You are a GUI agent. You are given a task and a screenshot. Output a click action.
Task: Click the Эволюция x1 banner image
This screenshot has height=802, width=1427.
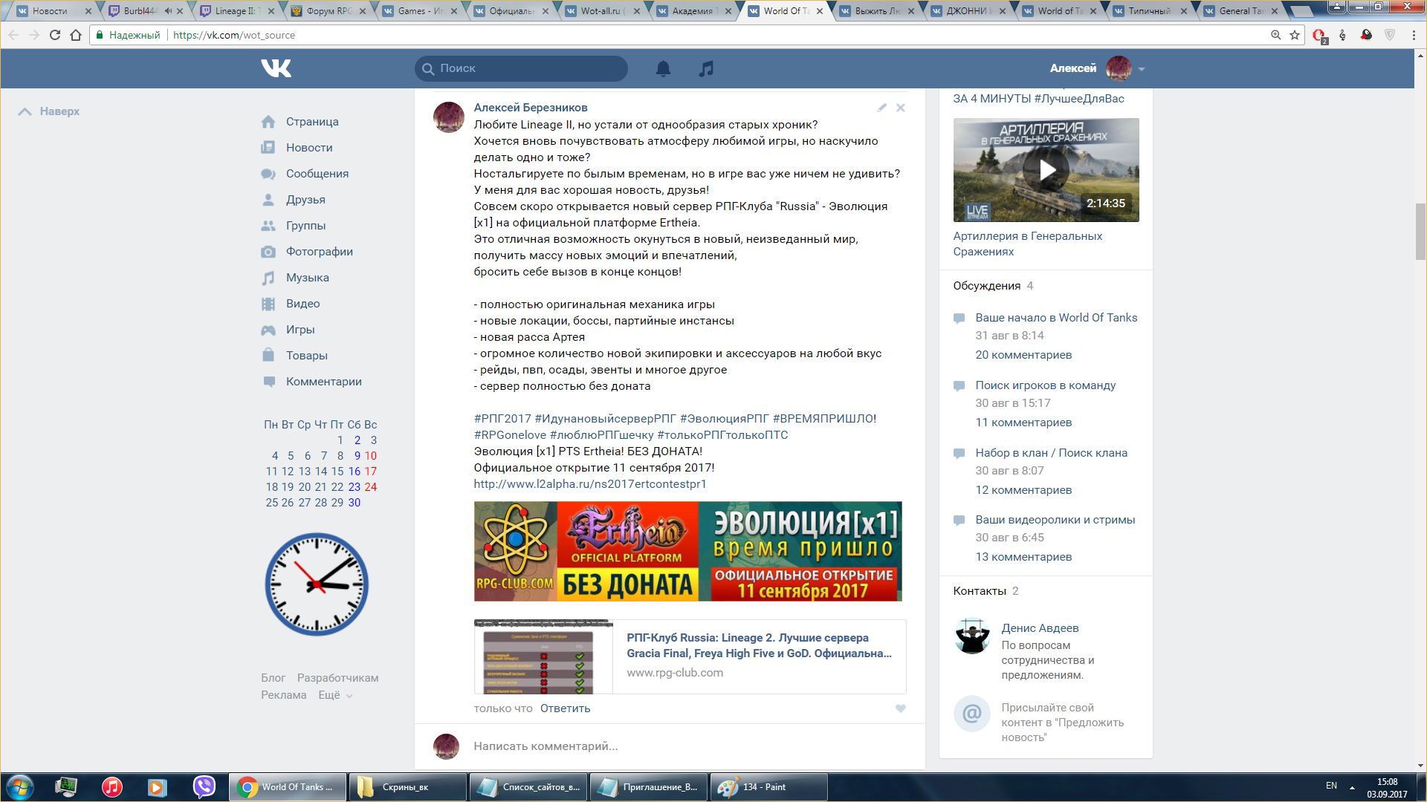[x=688, y=551]
